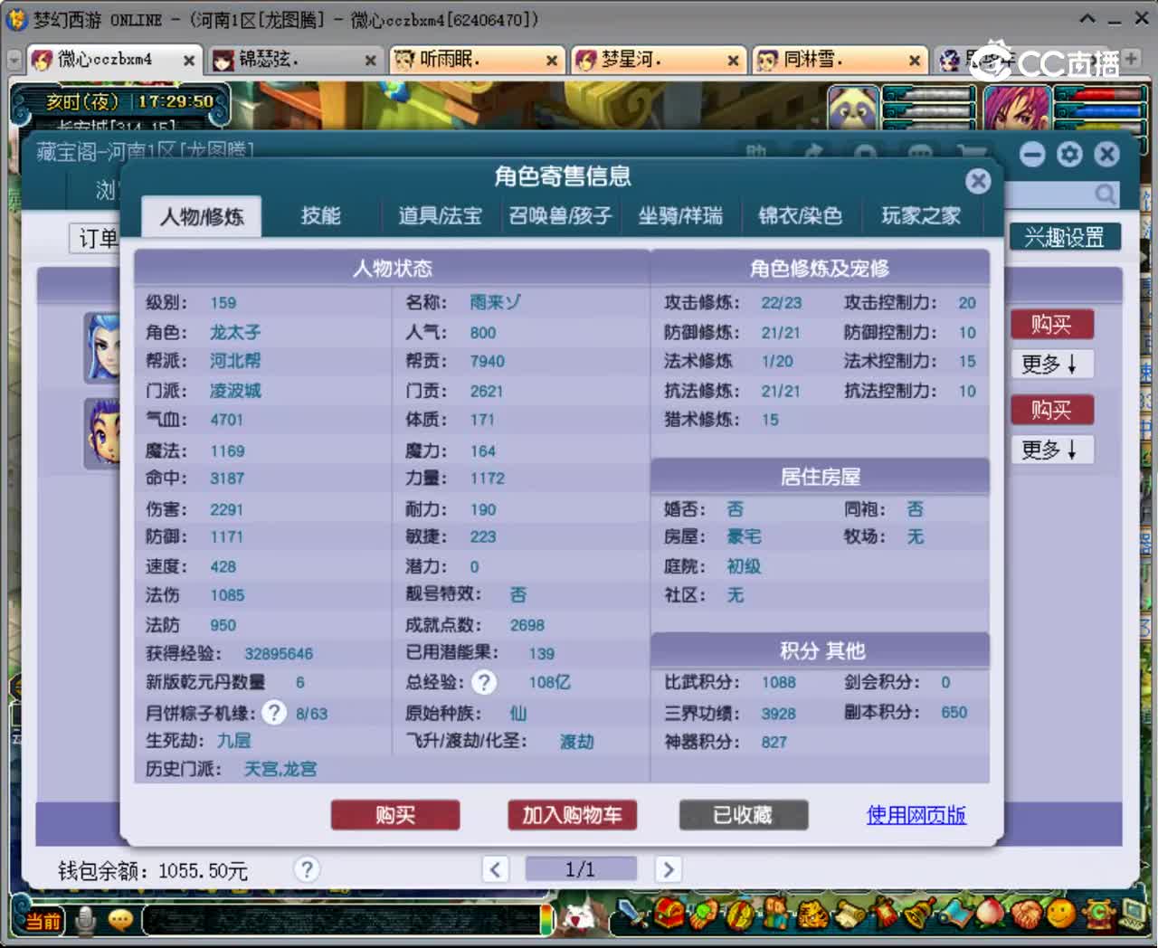Click 加入购物车 button
1158x948 pixels.
point(572,815)
